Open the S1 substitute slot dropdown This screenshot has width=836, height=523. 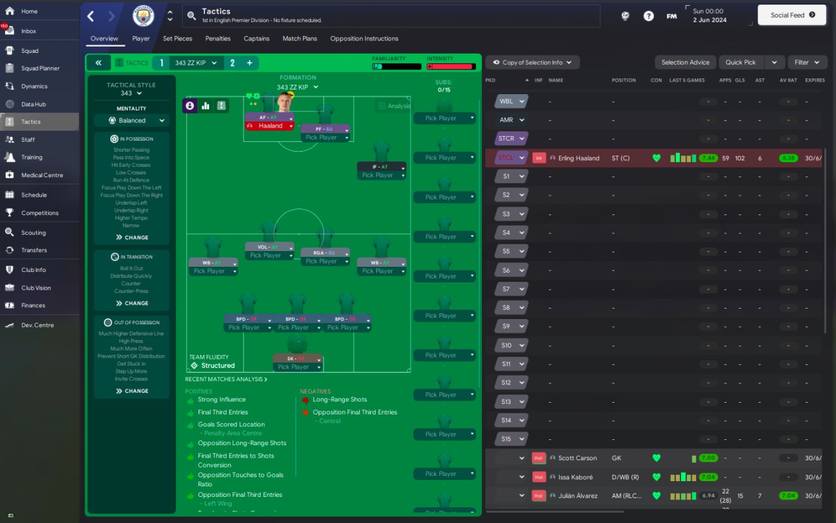[511, 176]
